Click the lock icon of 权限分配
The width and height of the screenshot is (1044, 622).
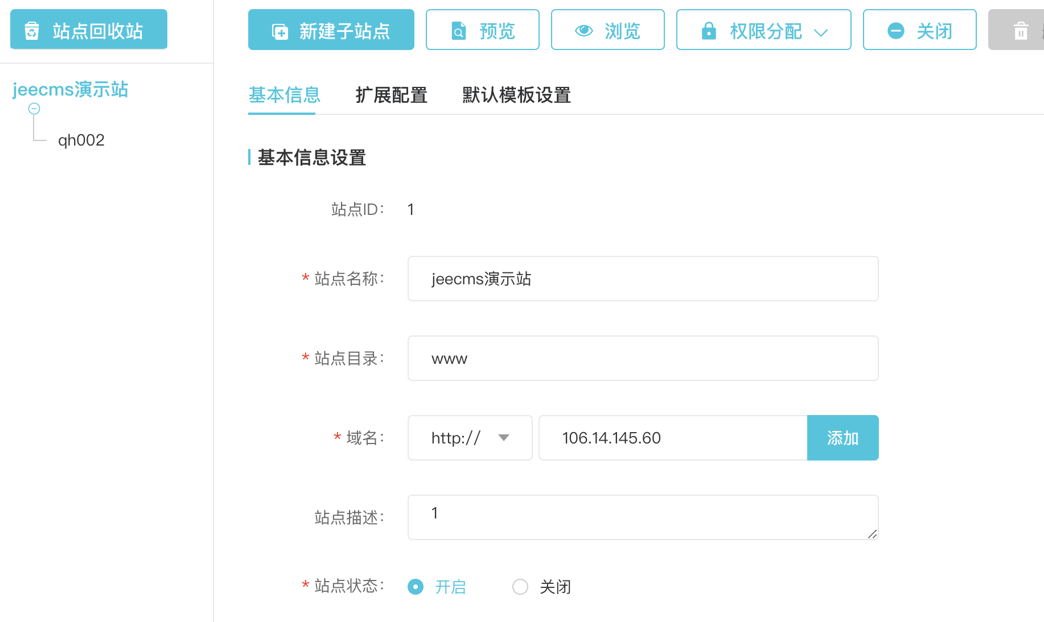pyautogui.click(x=709, y=31)
